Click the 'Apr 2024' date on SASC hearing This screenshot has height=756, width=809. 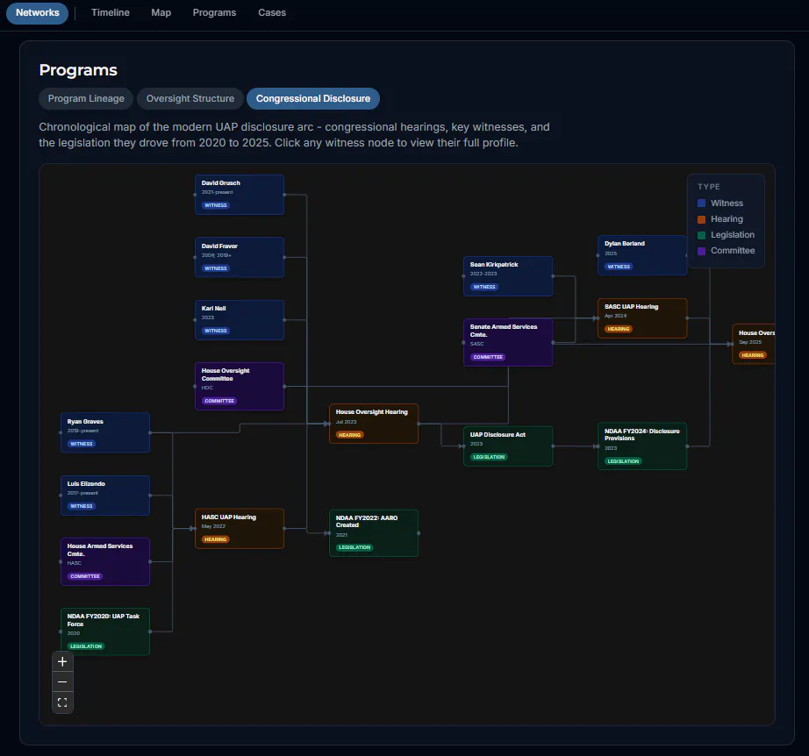616,316
